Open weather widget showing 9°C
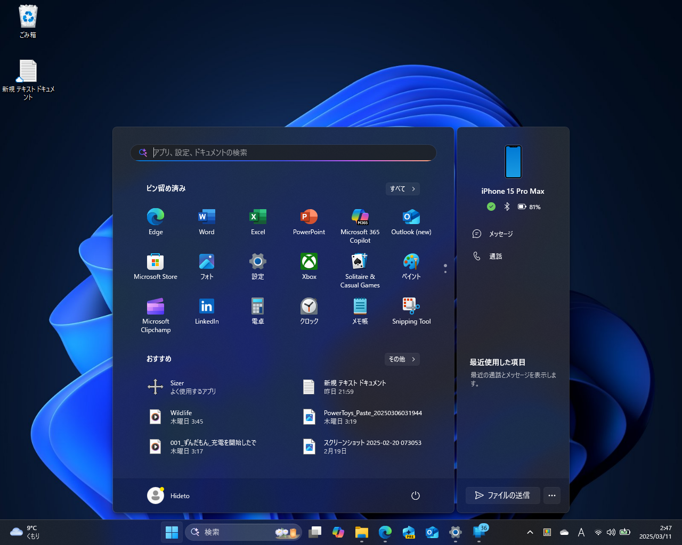 [x=25, y=532]
